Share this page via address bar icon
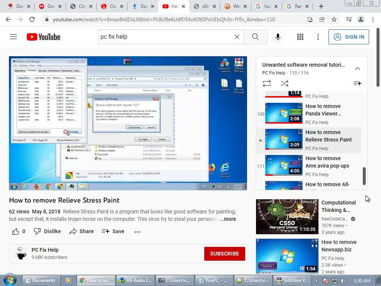 [322, 19]
